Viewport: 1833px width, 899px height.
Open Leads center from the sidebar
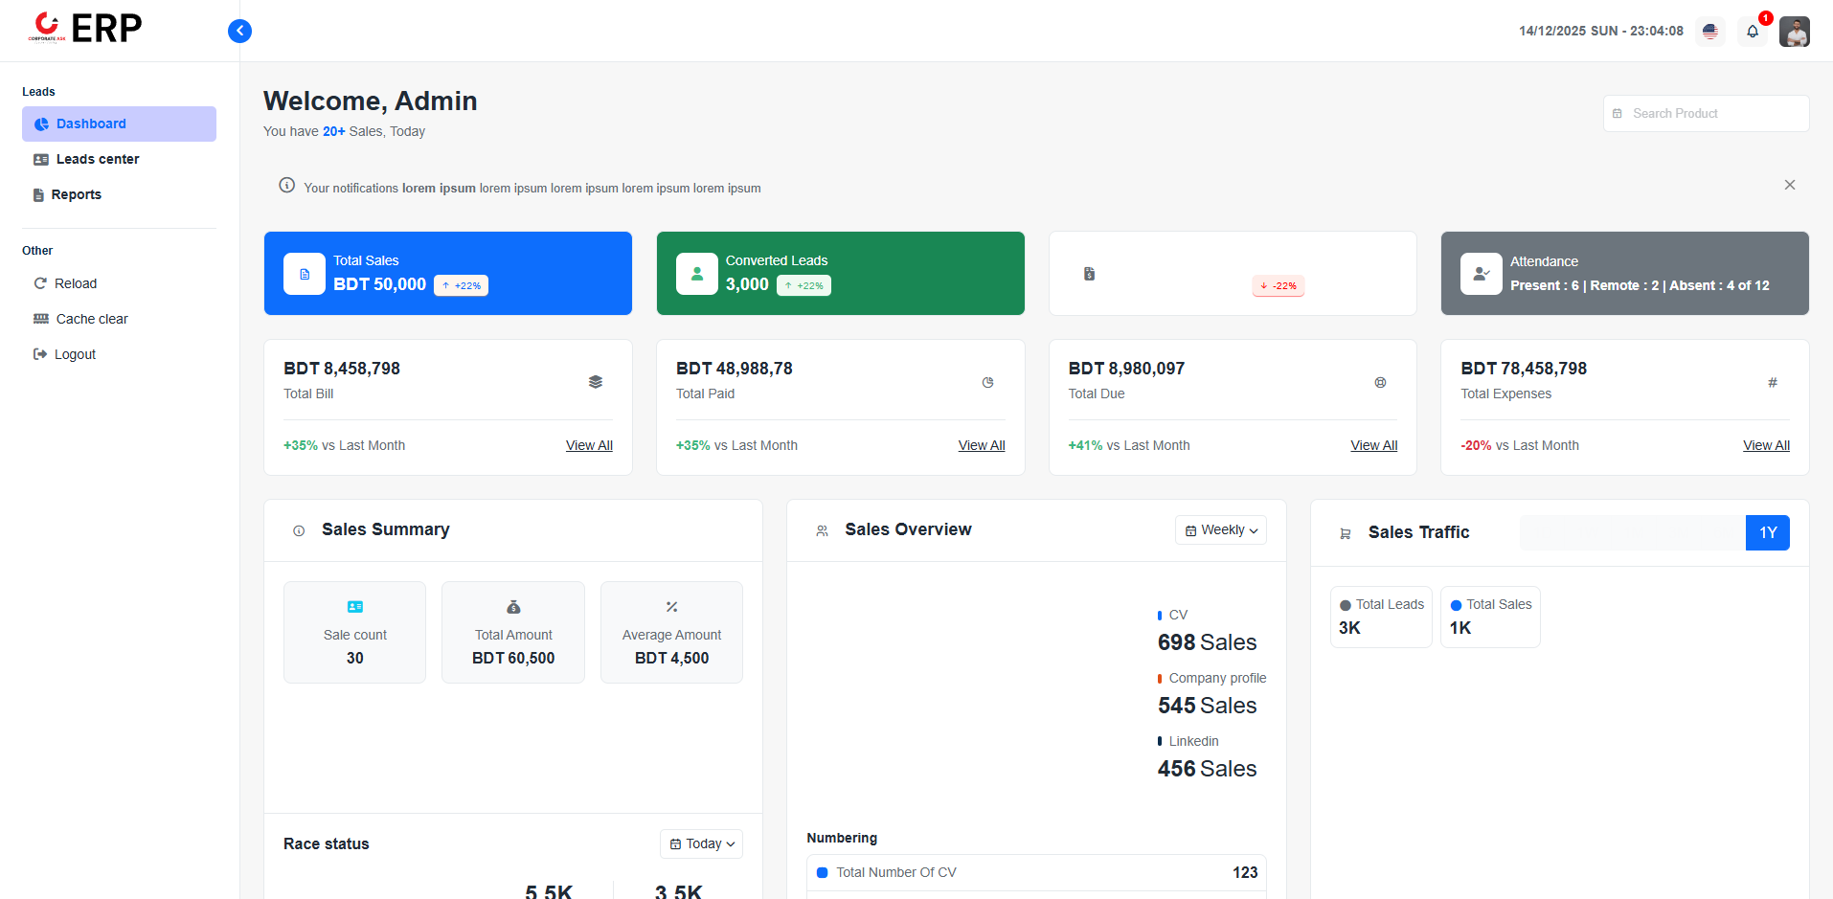click(x=97, y=159)
